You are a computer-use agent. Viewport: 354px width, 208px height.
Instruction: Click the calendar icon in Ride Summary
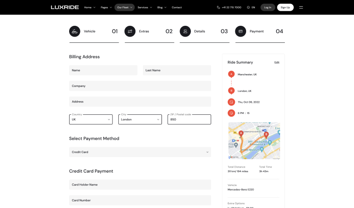[x=231, y=102]
